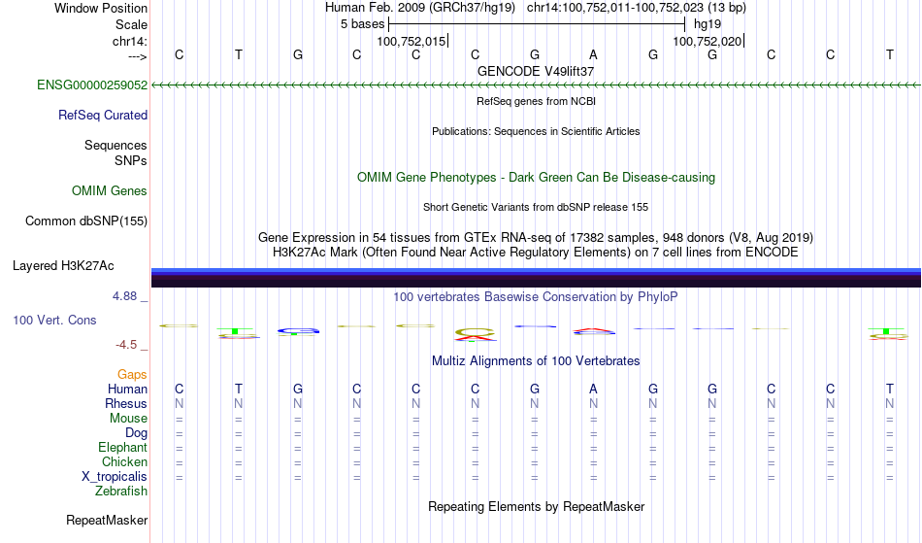Click the base A in the Human alignment row

tap(593, 389)
